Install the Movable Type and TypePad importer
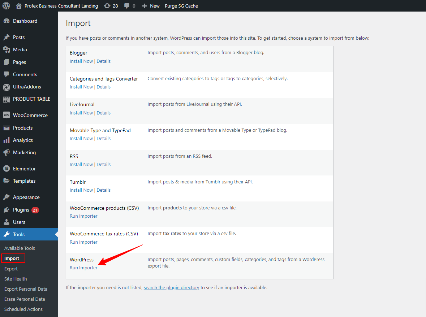This screenshot has height=317, width=426. (x=81, y=138)
